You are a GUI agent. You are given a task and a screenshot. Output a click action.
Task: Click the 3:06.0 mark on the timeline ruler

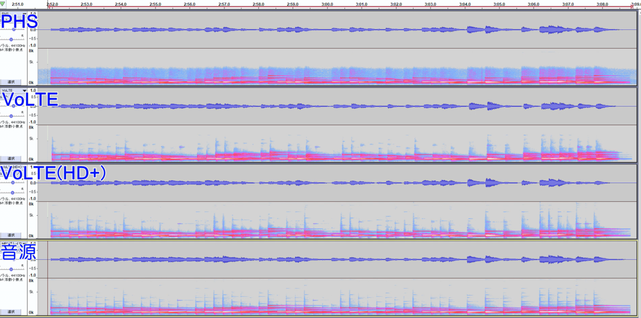click(534, 4)
